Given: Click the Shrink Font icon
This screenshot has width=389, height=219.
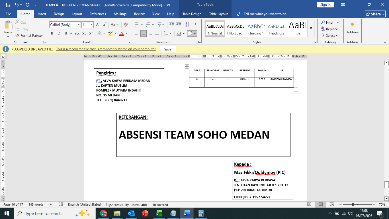Looking at the screenshot, I should pos(105,25).
